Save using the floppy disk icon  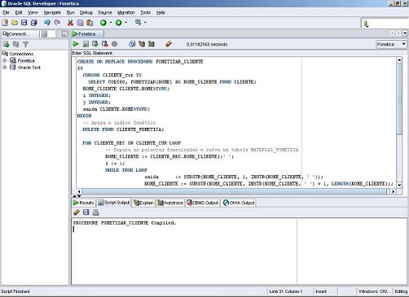24,23
